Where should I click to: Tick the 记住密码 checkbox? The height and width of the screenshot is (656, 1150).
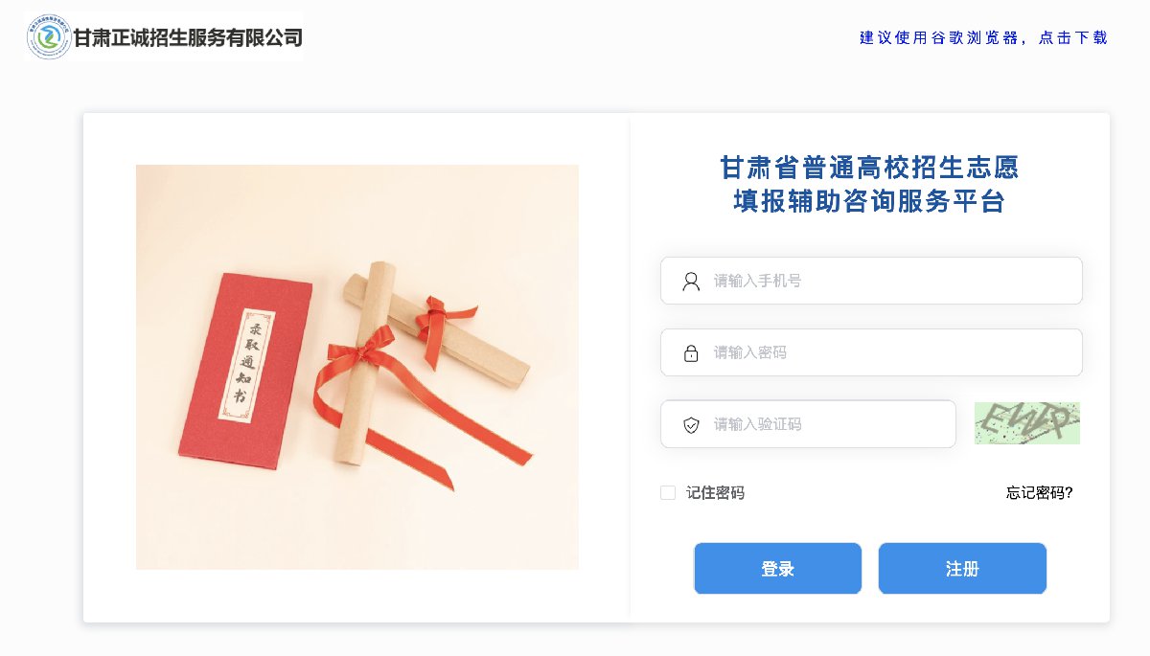click(668, 492)
